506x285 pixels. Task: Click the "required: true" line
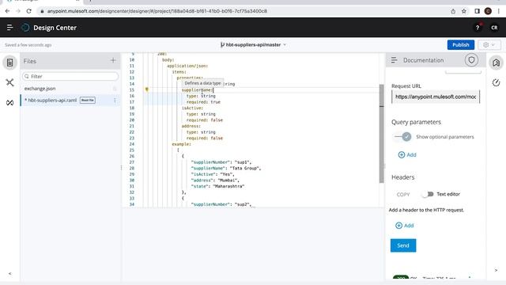pos(203,102)
